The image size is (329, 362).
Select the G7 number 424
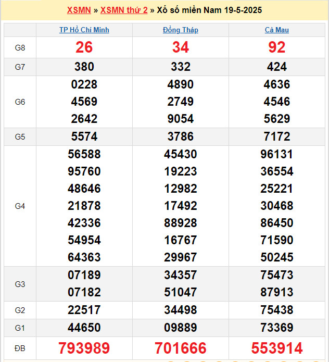(277, 67)
